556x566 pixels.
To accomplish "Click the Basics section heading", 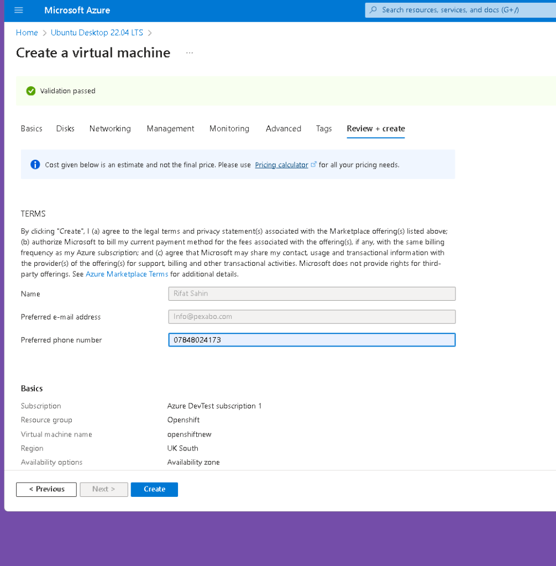I will point(32,389).
